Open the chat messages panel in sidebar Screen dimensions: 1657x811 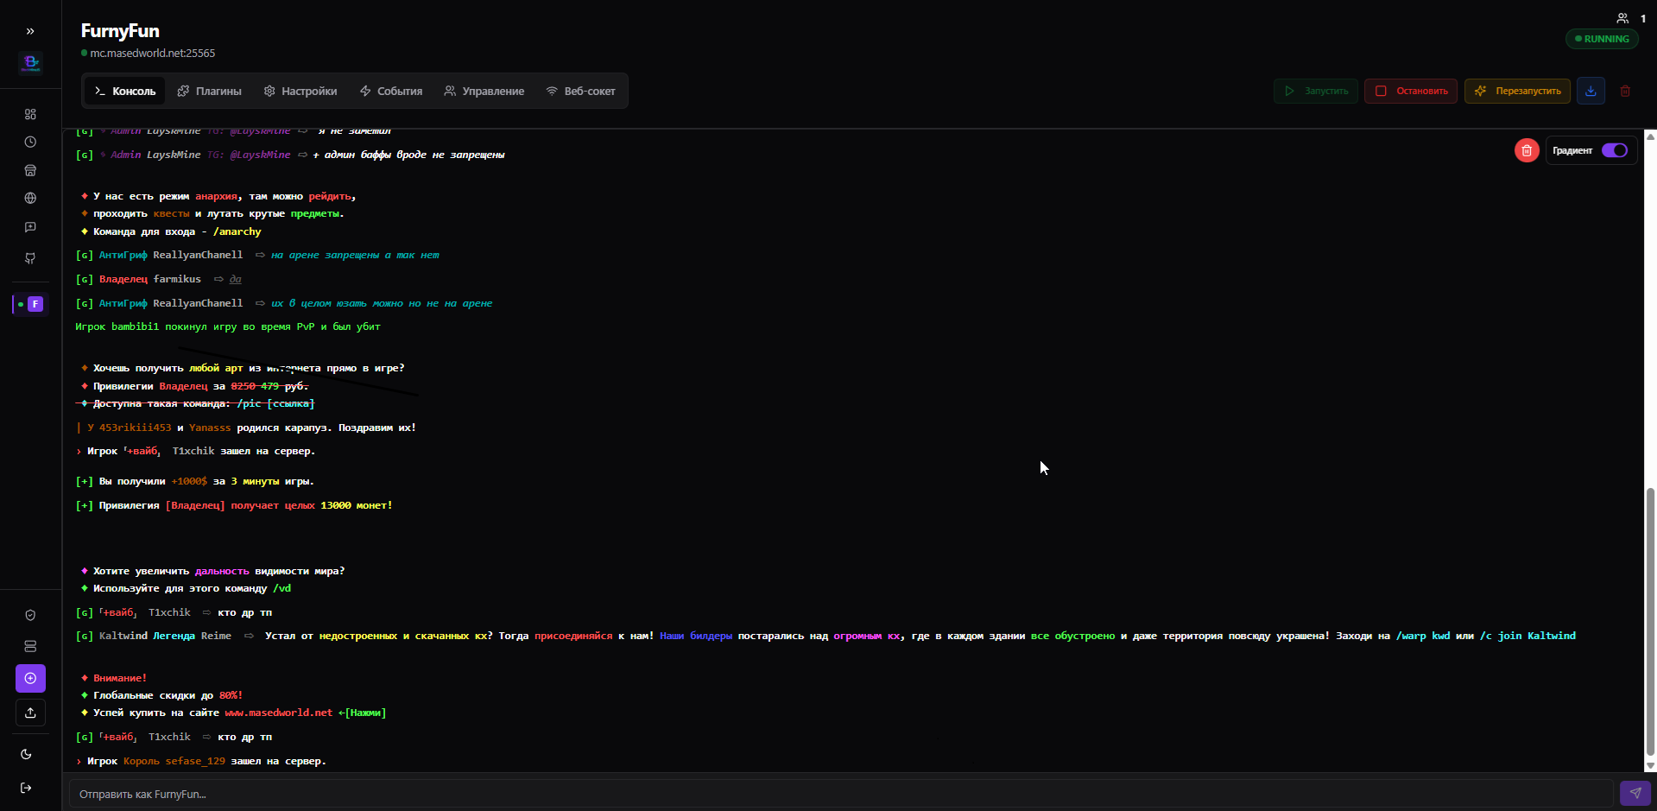[30, 227]
